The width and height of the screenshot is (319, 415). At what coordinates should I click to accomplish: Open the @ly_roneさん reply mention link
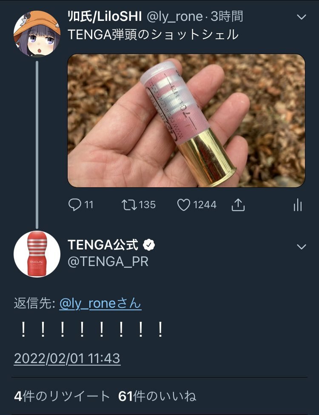[x=100, y=303]
